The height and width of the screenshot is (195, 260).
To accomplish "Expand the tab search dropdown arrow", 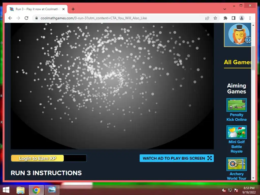I will pyautogui.click(x=225, y=9).
